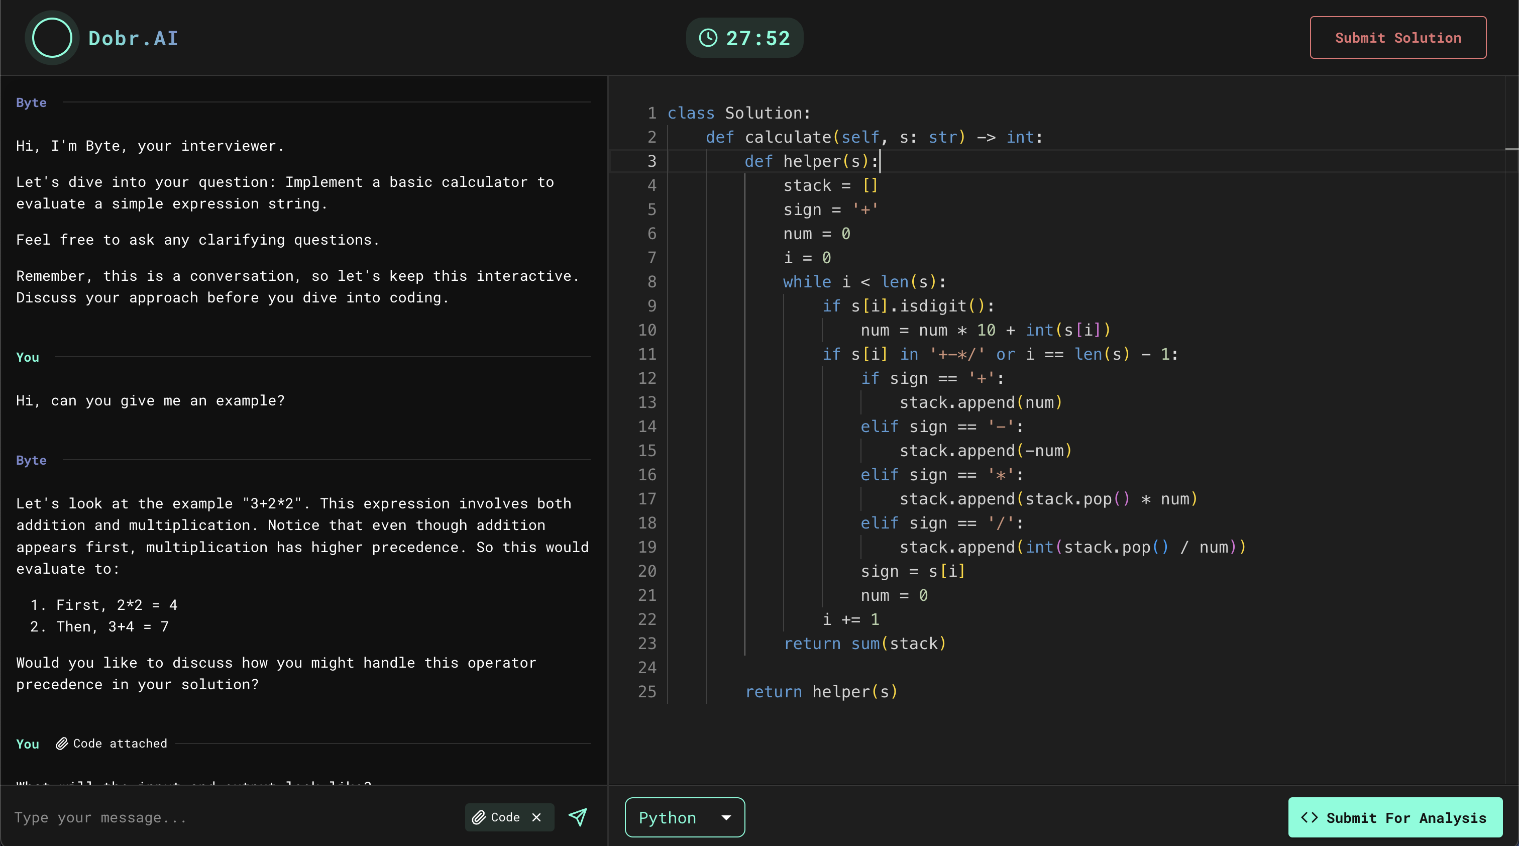Click the clock icon in the timer

click(708, 38)
